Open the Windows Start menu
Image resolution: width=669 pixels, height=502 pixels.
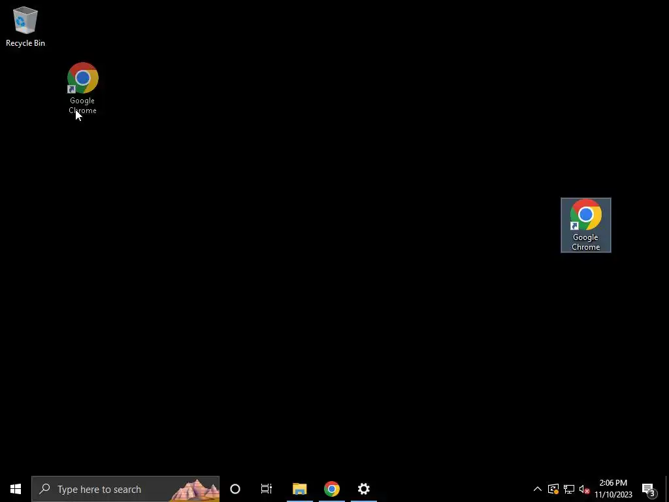(x=16, y=489)
